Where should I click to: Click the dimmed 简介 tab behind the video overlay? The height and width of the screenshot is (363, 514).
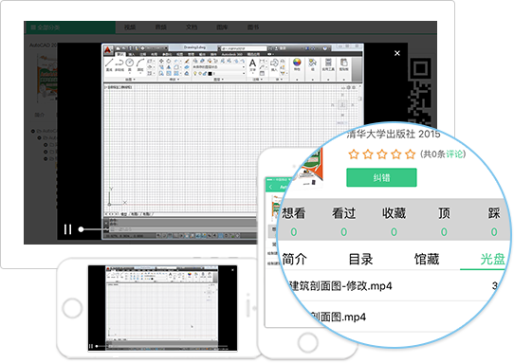pyautogui.click(x=40, y=115)
